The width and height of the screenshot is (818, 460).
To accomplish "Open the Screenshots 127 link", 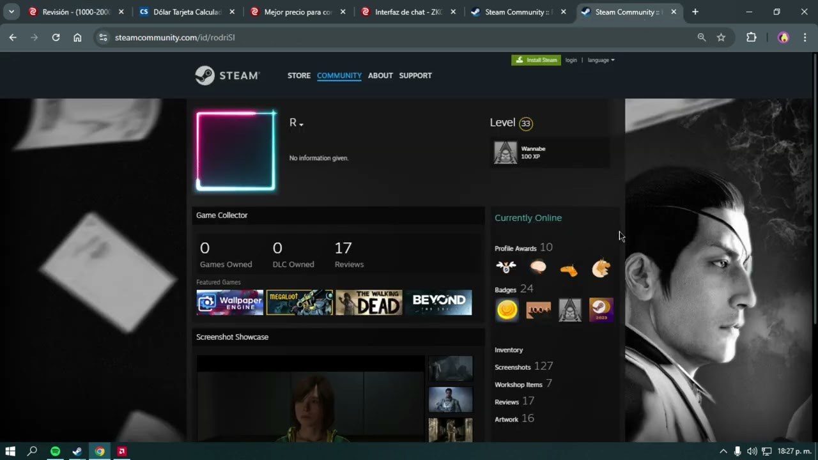I will 524,367.
